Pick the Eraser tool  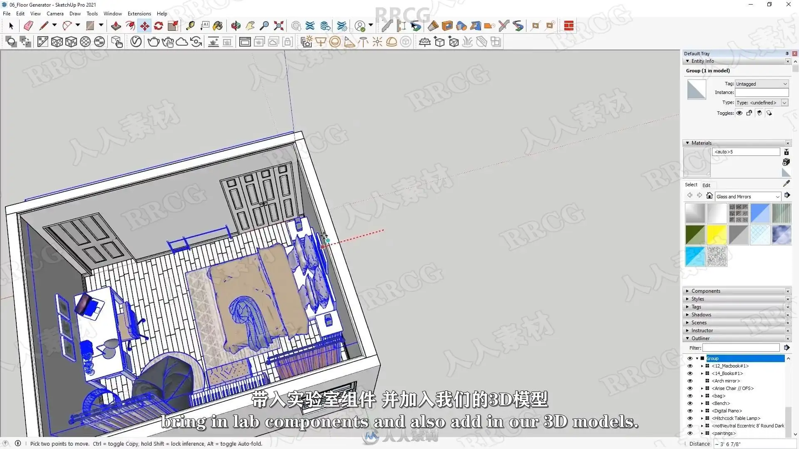pos(28,26)
